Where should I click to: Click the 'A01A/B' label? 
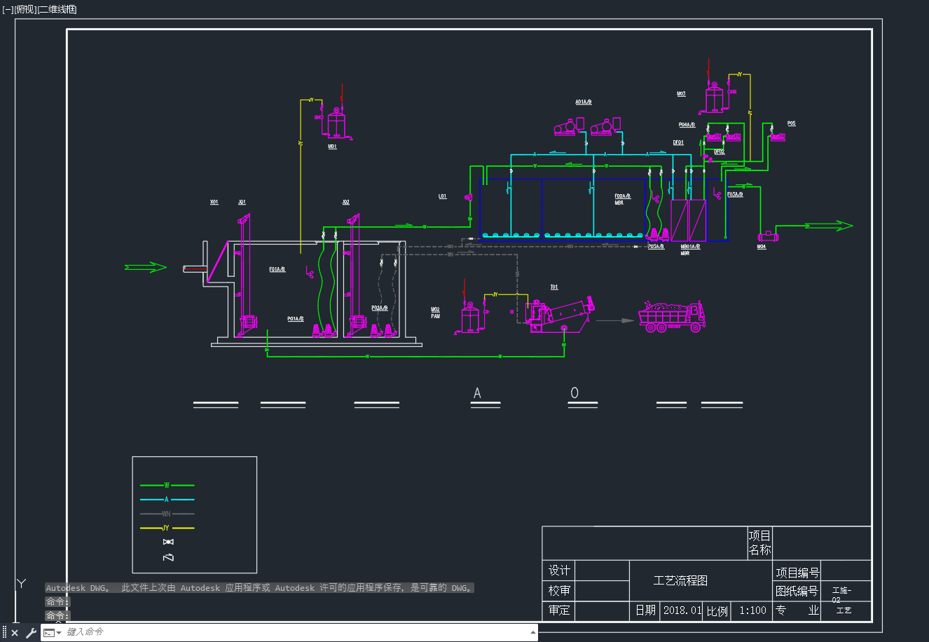point(584,102)
